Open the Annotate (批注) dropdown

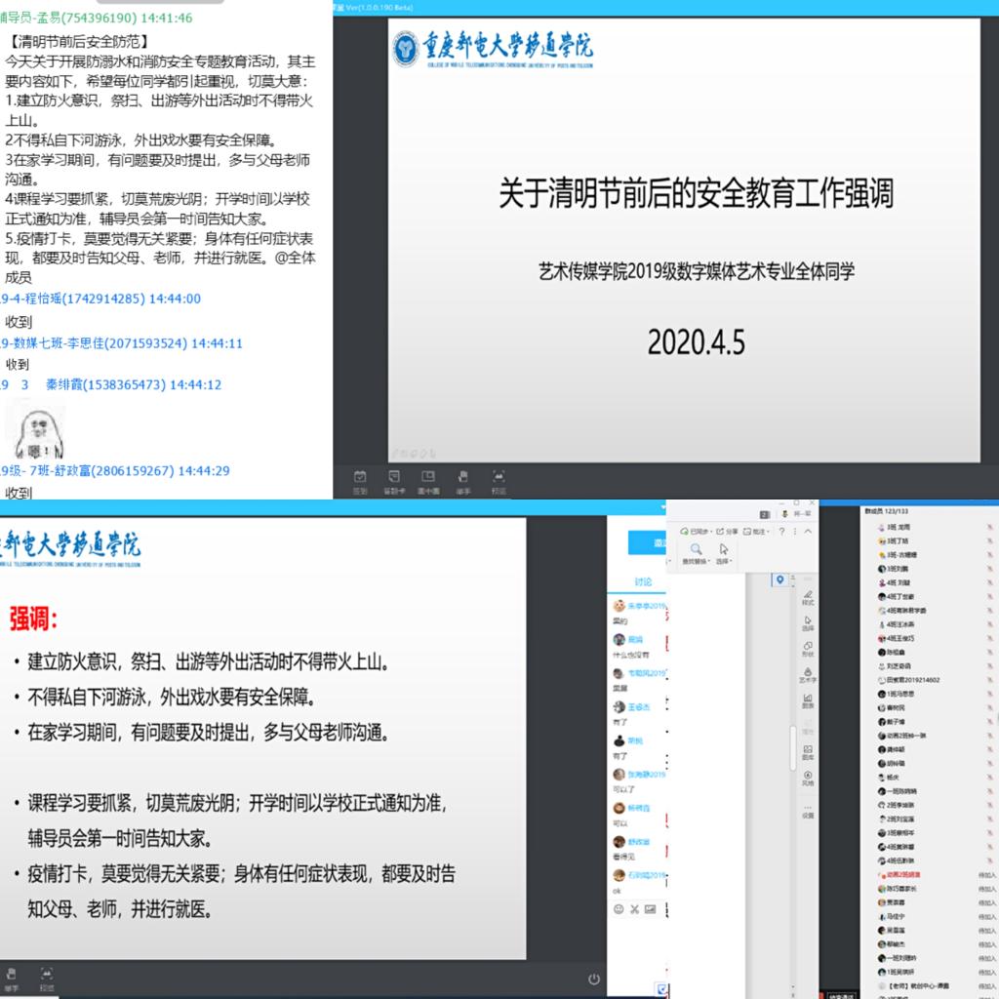click(x=757, y=532)
